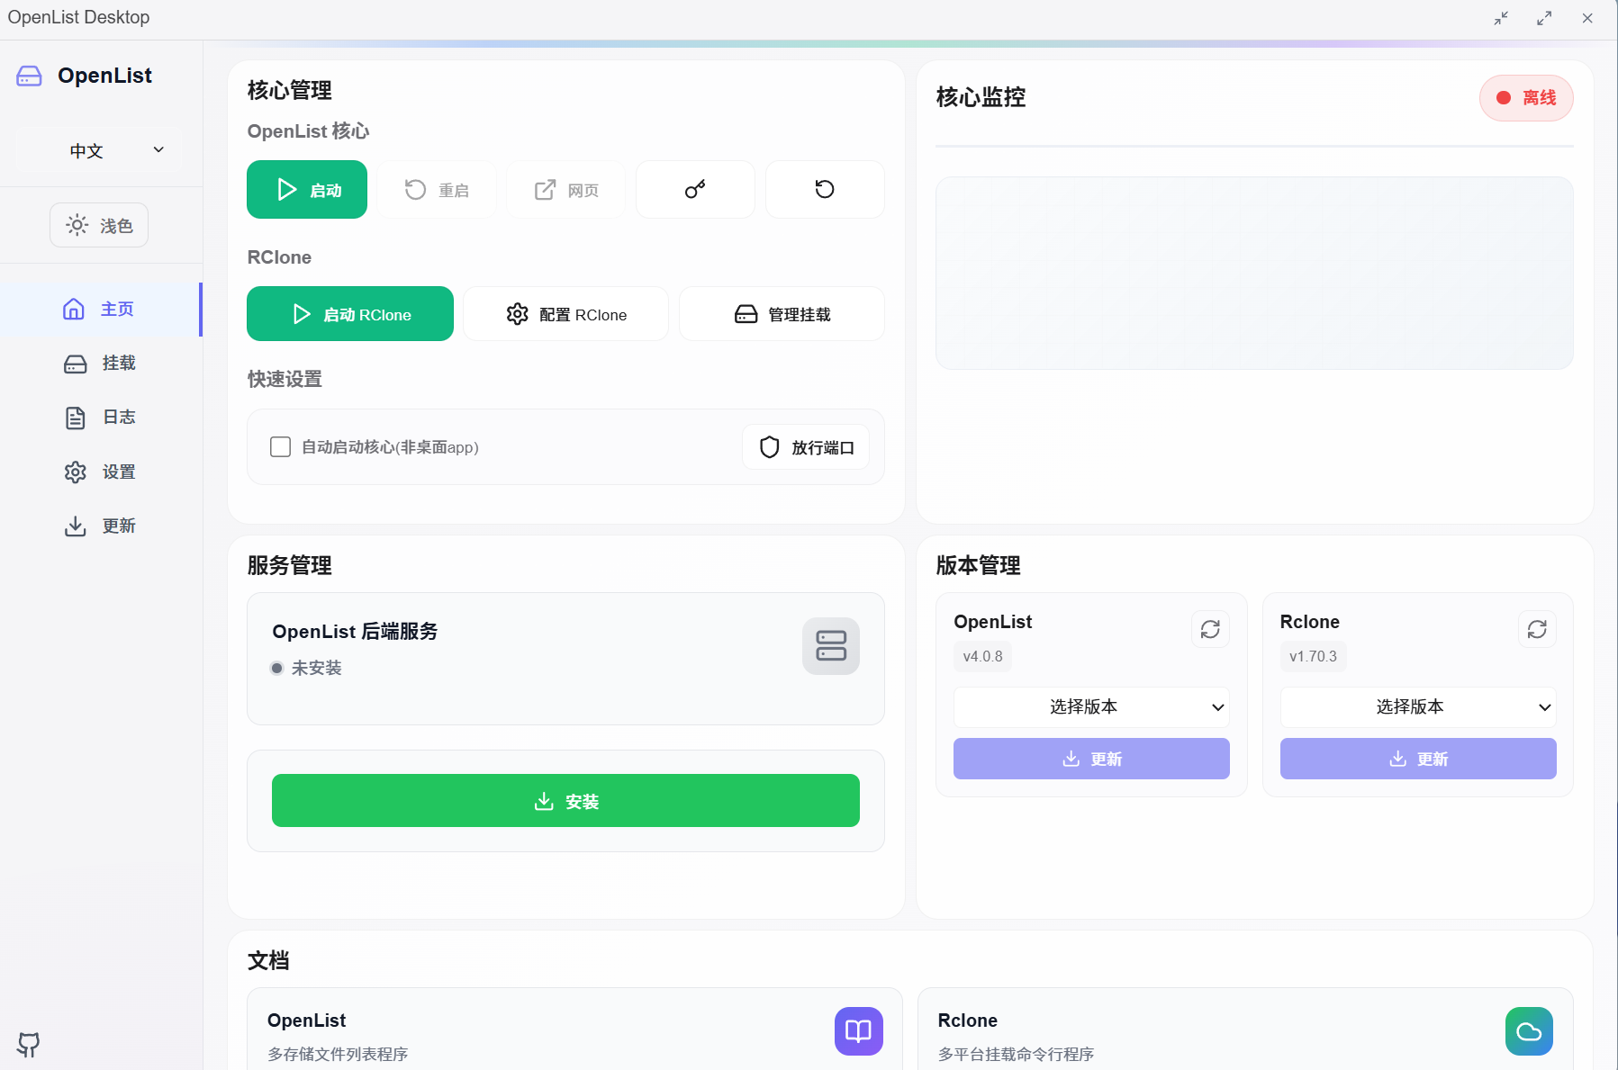Click 管理挂载 button
This screenshot has width=1618, height=1070.
click(782, 314)
